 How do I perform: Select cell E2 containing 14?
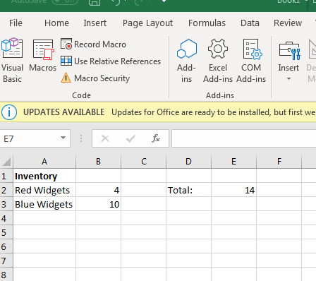point(233,190)
